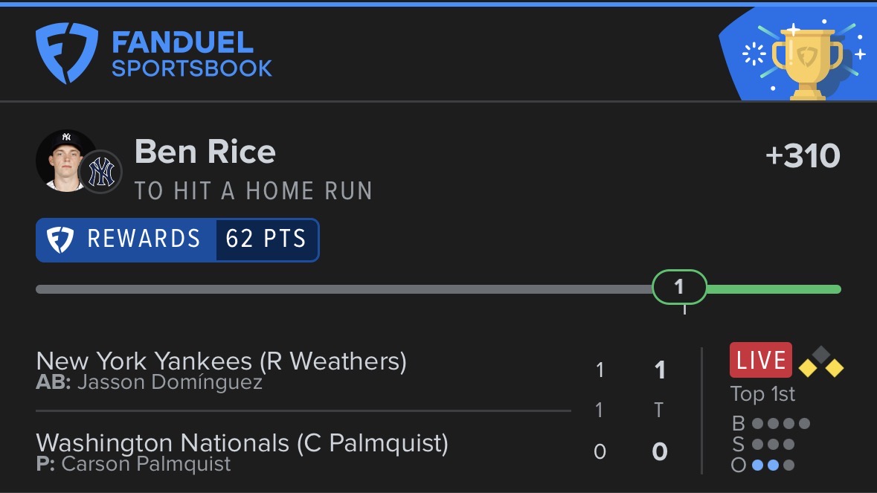Click the progress marker labeled 1
877x493 pixels.
coord(680,287)
